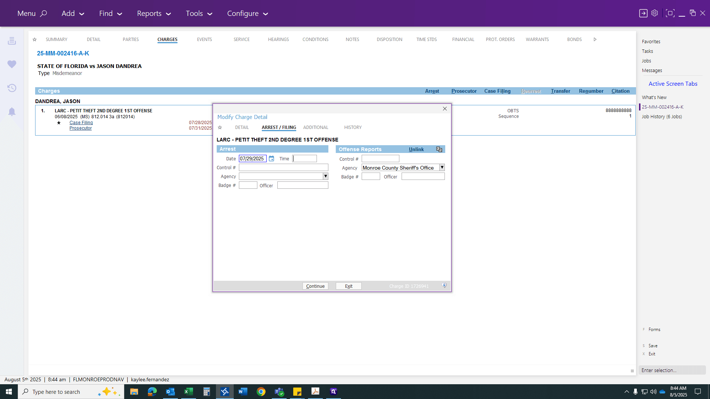Open the HISTORY tab in charge dialog

coord(353,127)
